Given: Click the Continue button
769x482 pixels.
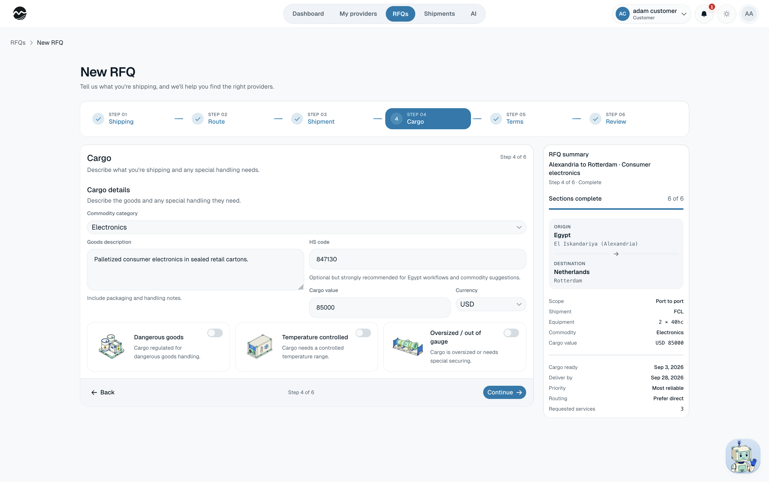Looking at the screenshot, I should coord(504,392).
